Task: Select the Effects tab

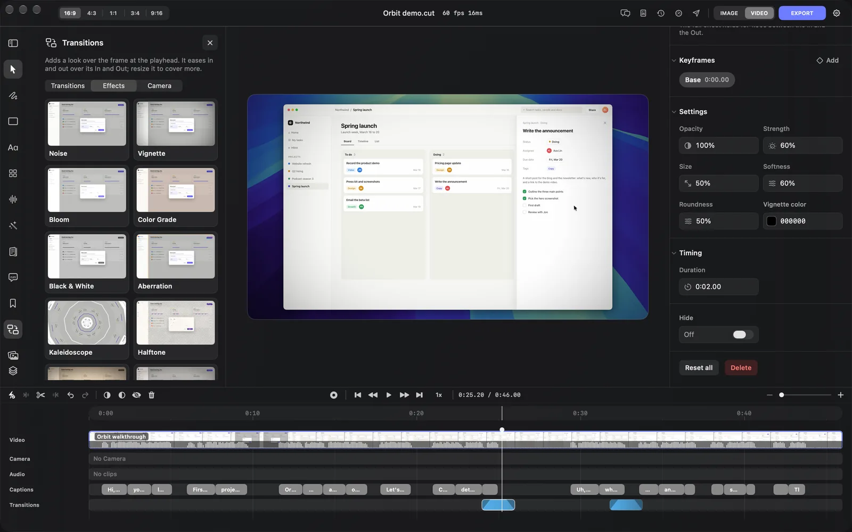Action: pyautogui.click(x=113, y=86)
